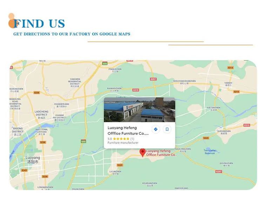Click the Get Directions subtitle text
This screenshot has height=211, width=263.
72,34
